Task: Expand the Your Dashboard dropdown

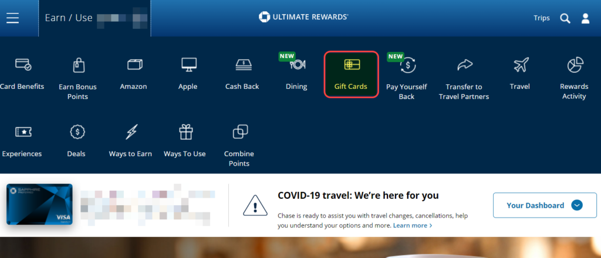Action: (x=545, y=205)
